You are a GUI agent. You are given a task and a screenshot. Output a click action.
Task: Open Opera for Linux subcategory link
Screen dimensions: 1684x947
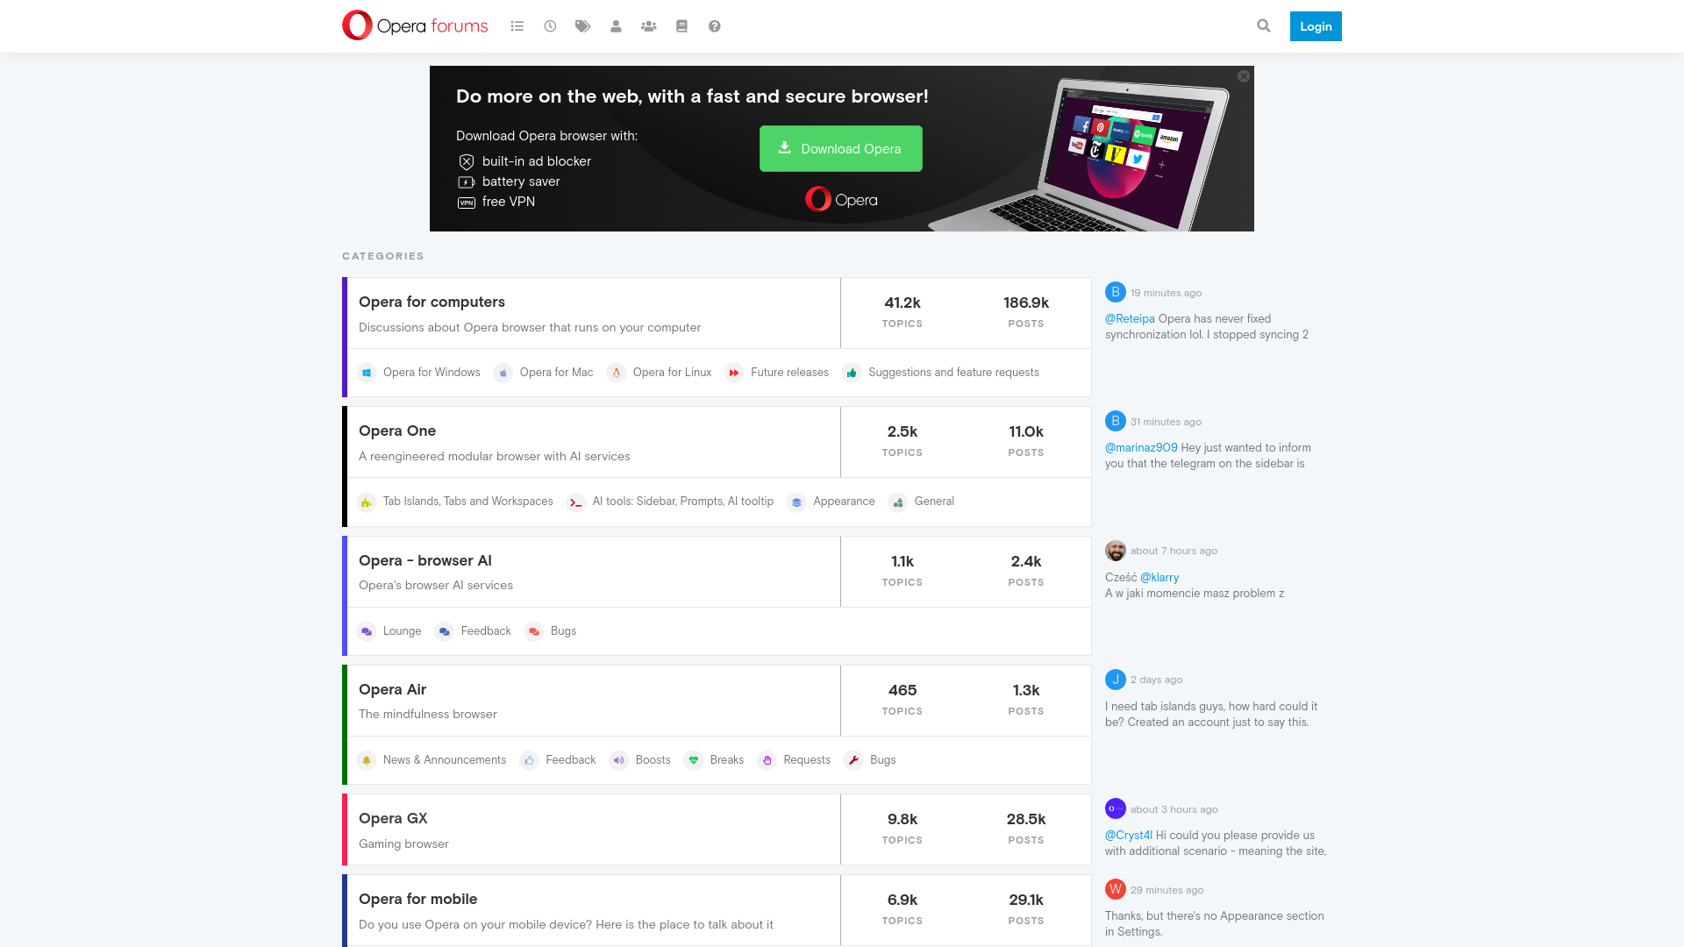tap(672, 373)
